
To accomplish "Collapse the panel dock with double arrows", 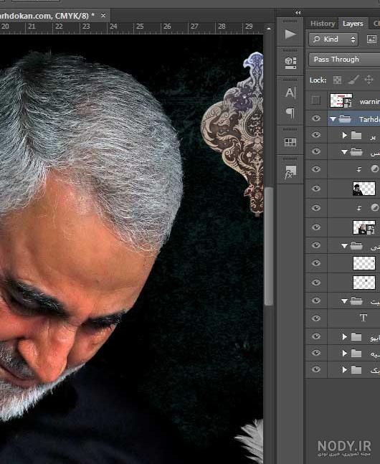I will pos(298,12).
